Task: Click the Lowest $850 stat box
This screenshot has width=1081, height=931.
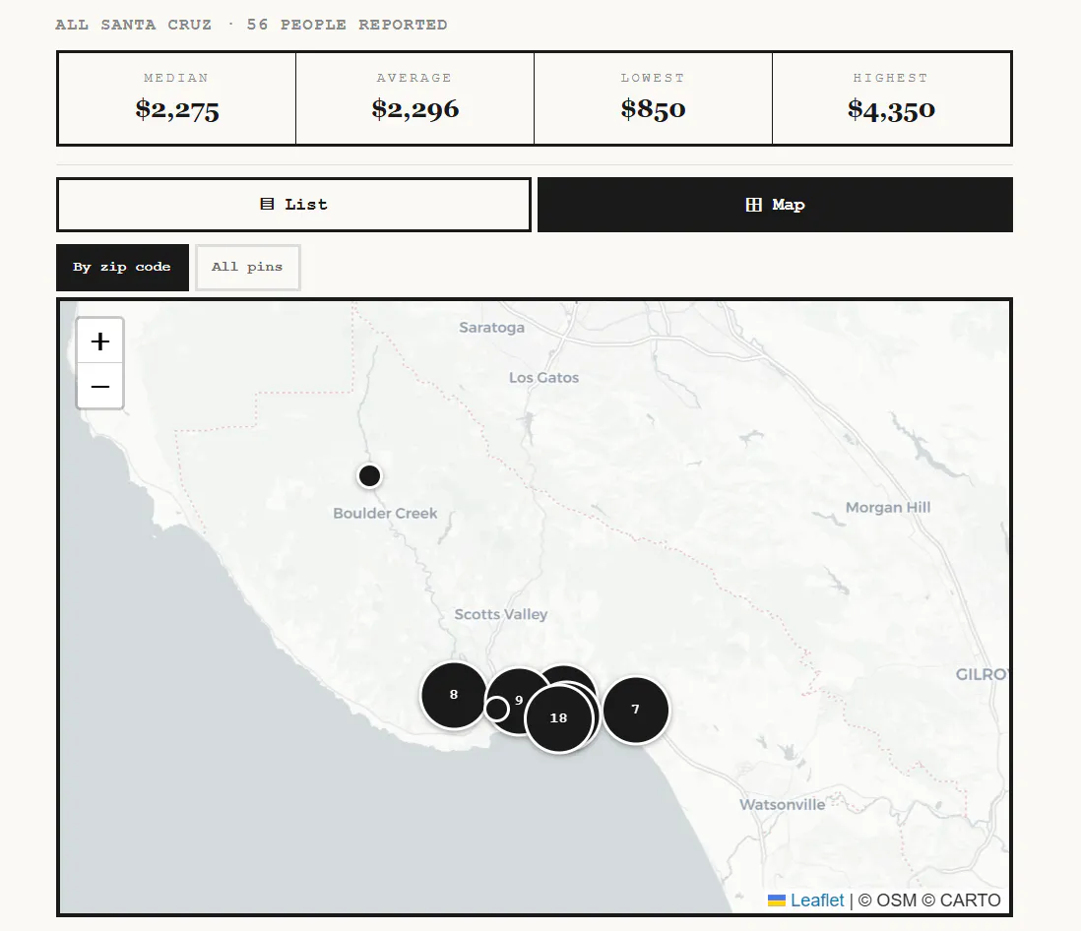Action: [x=653, y=97]
